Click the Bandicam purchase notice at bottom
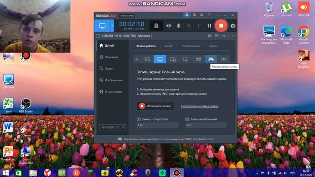 [166, 139]
